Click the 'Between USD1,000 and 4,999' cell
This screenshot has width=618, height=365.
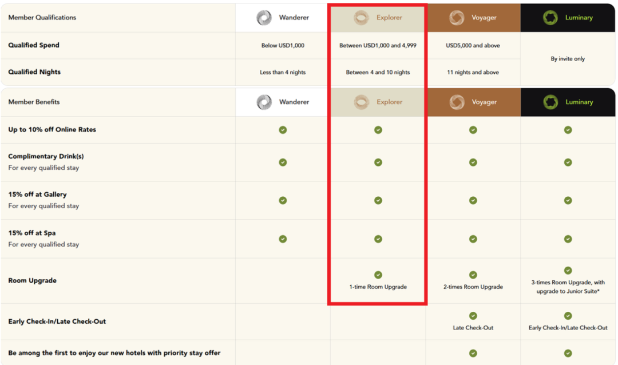point(378,45)
